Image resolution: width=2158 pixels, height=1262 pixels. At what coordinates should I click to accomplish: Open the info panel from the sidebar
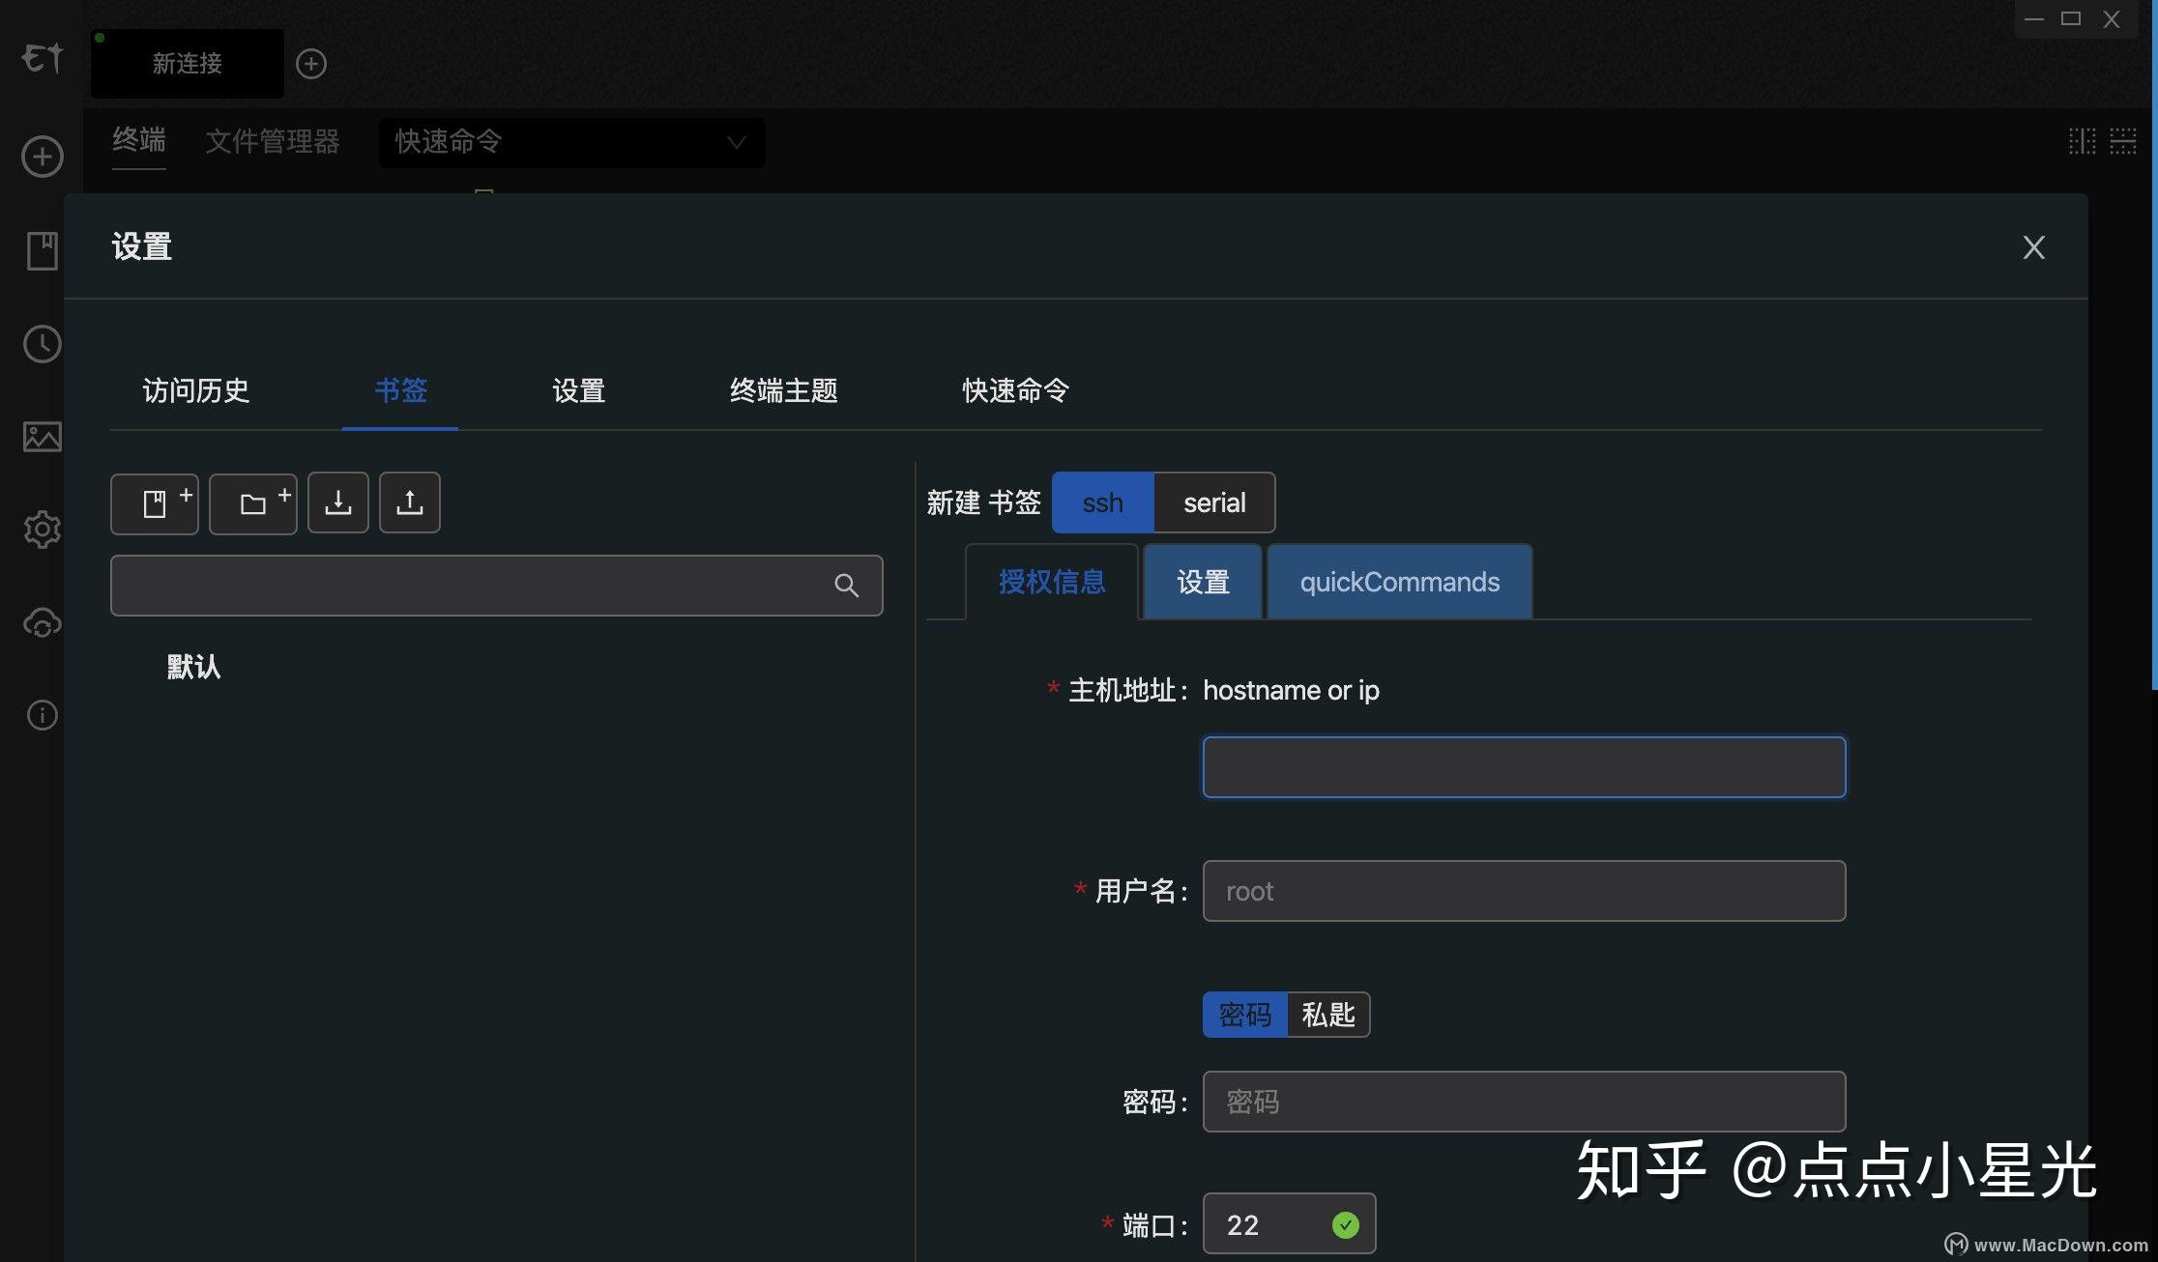point(43,715)
